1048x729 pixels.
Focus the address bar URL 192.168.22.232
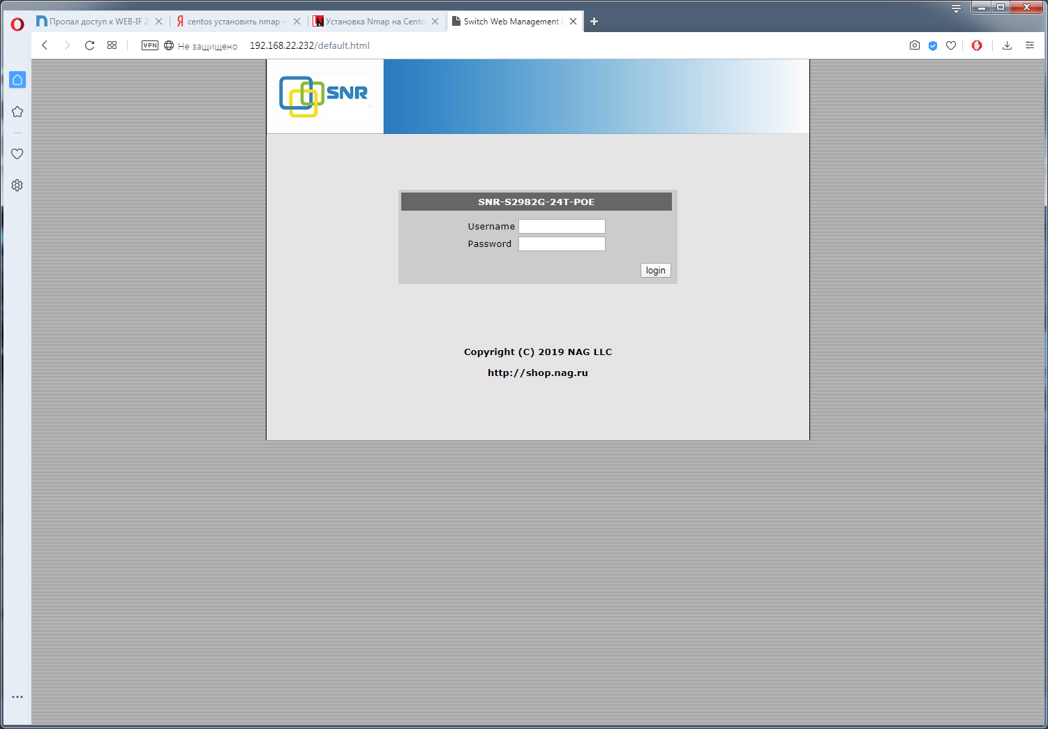pyautogui.click(x=309, y=45)
